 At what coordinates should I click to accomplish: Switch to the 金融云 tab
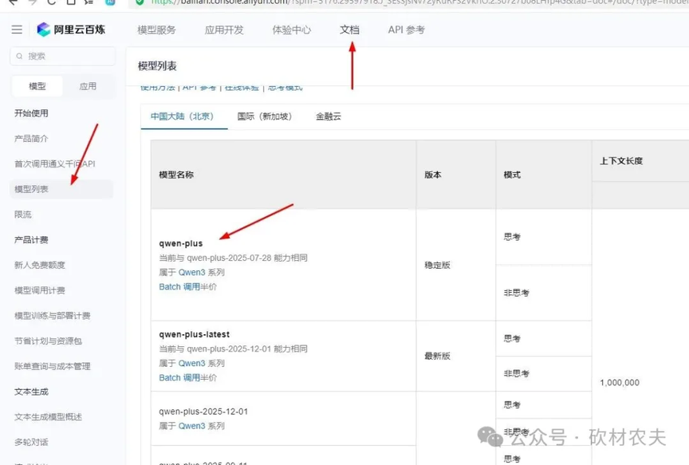pos(328,116)
